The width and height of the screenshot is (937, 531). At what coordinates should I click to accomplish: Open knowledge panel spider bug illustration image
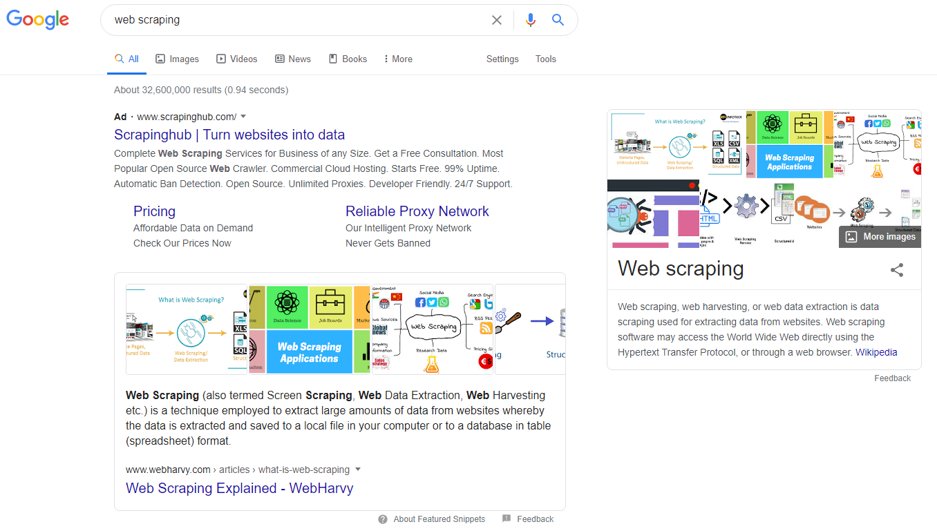[x=653, y=214]
